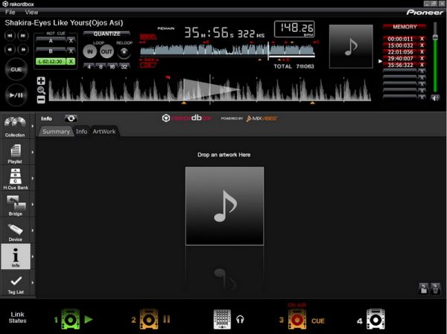Screen dimensions: 447x334
Task: Open the Tag List panel
Action: coord(15,283)
